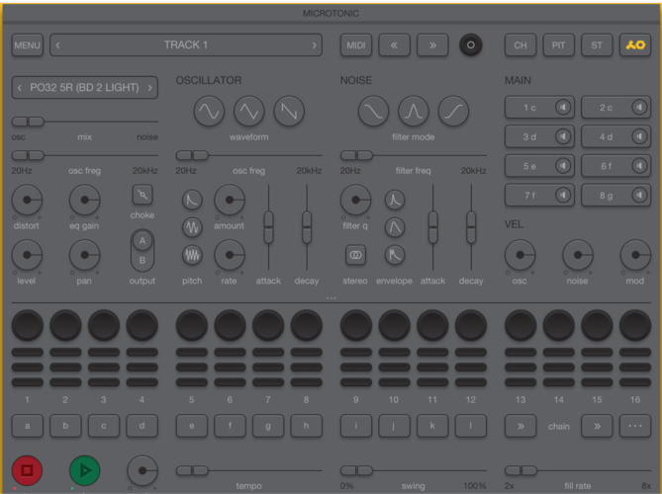Click the oscillator decay fader

coord(307,227)
